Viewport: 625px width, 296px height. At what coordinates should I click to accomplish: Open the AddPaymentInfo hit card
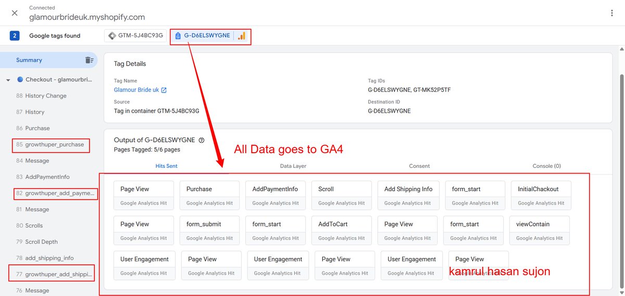[276, 195]
